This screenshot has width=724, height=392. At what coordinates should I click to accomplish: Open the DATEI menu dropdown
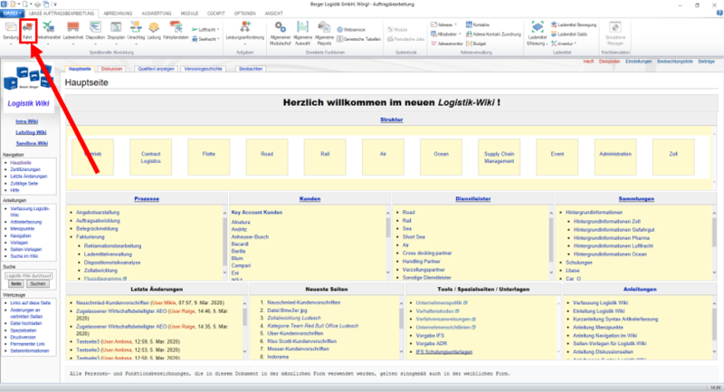12,14
